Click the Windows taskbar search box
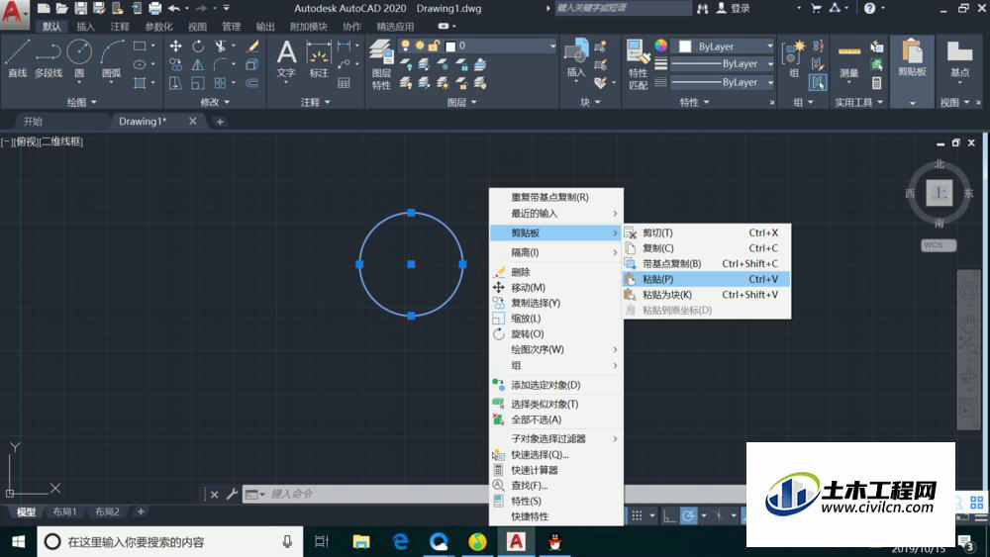Image resolution: width=990 pixels, height=557 pixels. tap(170, 542)
